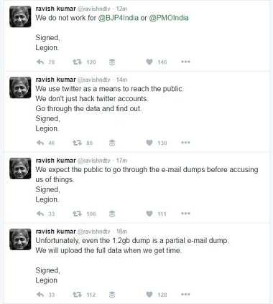Open the @PMOIndia mention link

(169, 18)
